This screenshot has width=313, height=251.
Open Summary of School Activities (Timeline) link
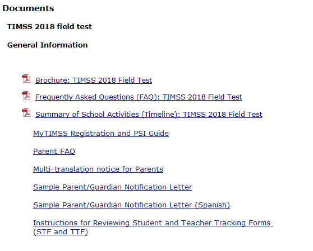coord(149,115)
